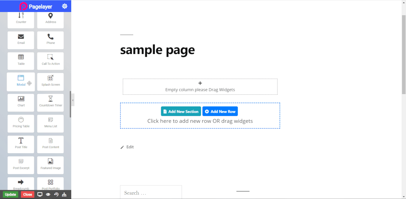Choose the Featured Image widget

point(50,165)
